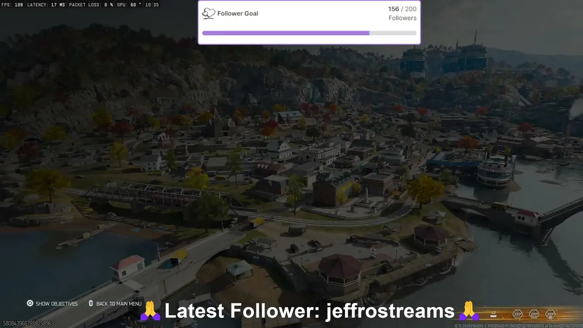Select the "Follower Goal" widget title

[x=238, y=14]
